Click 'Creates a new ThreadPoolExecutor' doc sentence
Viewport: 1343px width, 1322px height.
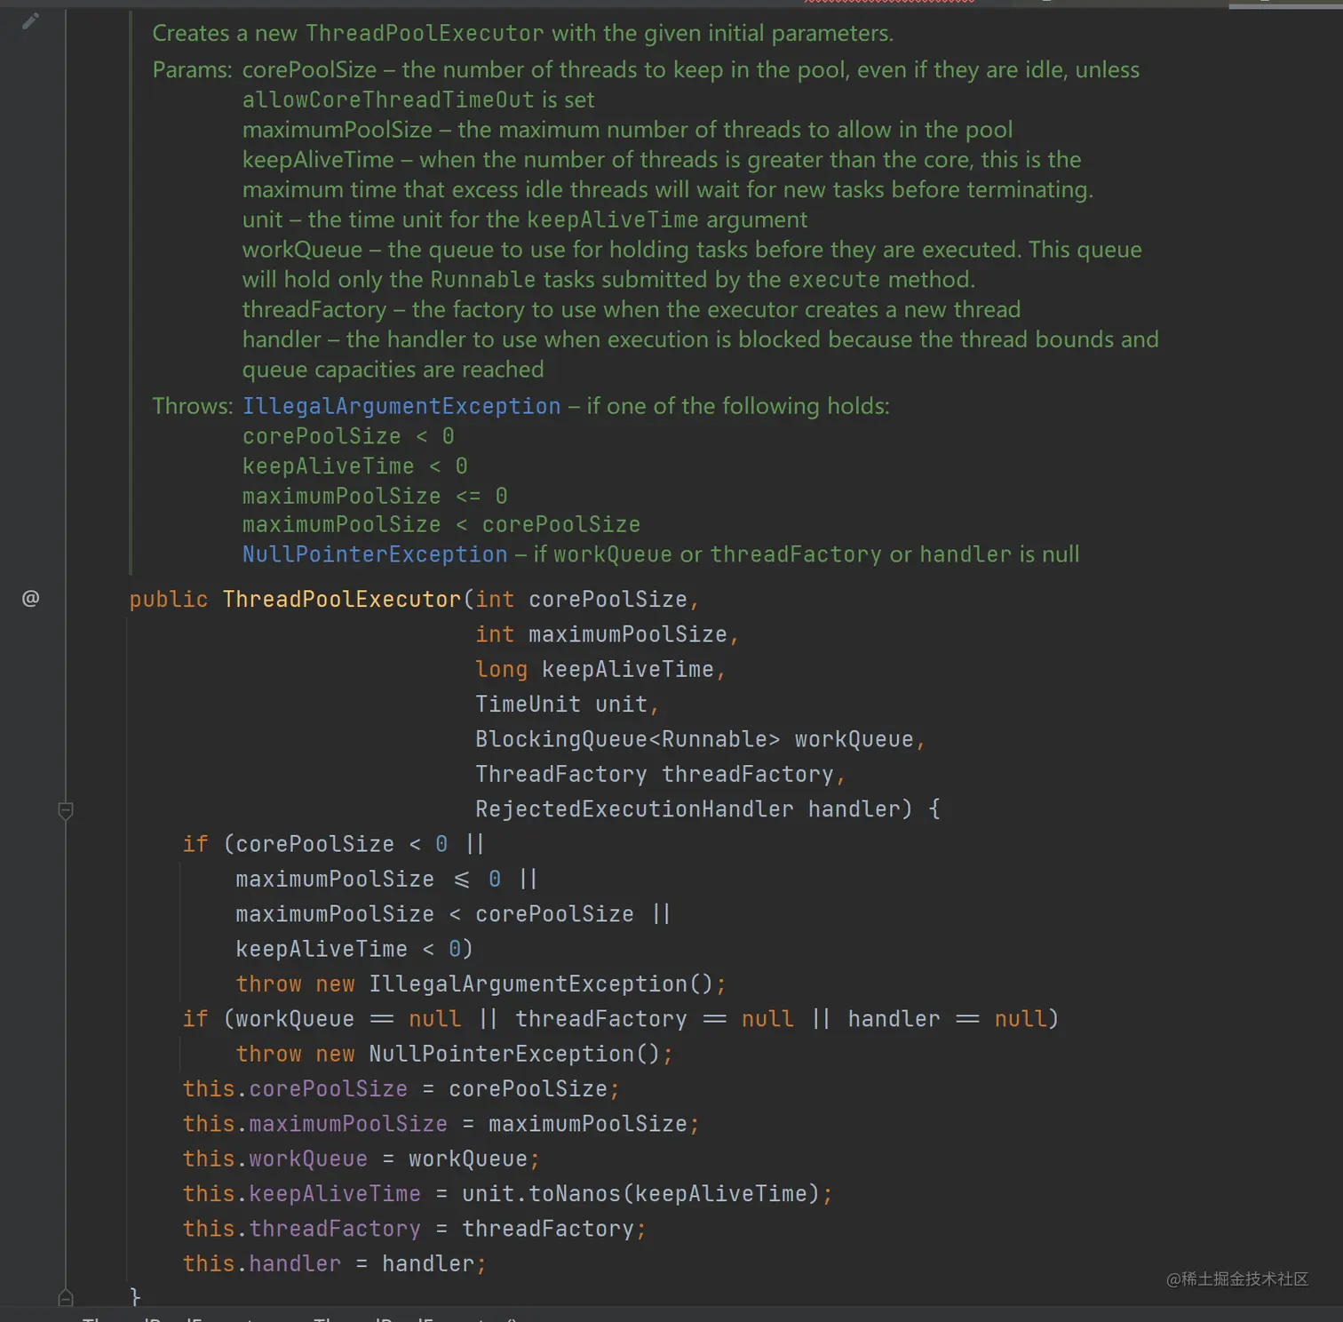pyautogui.click(x=347, y=34)
